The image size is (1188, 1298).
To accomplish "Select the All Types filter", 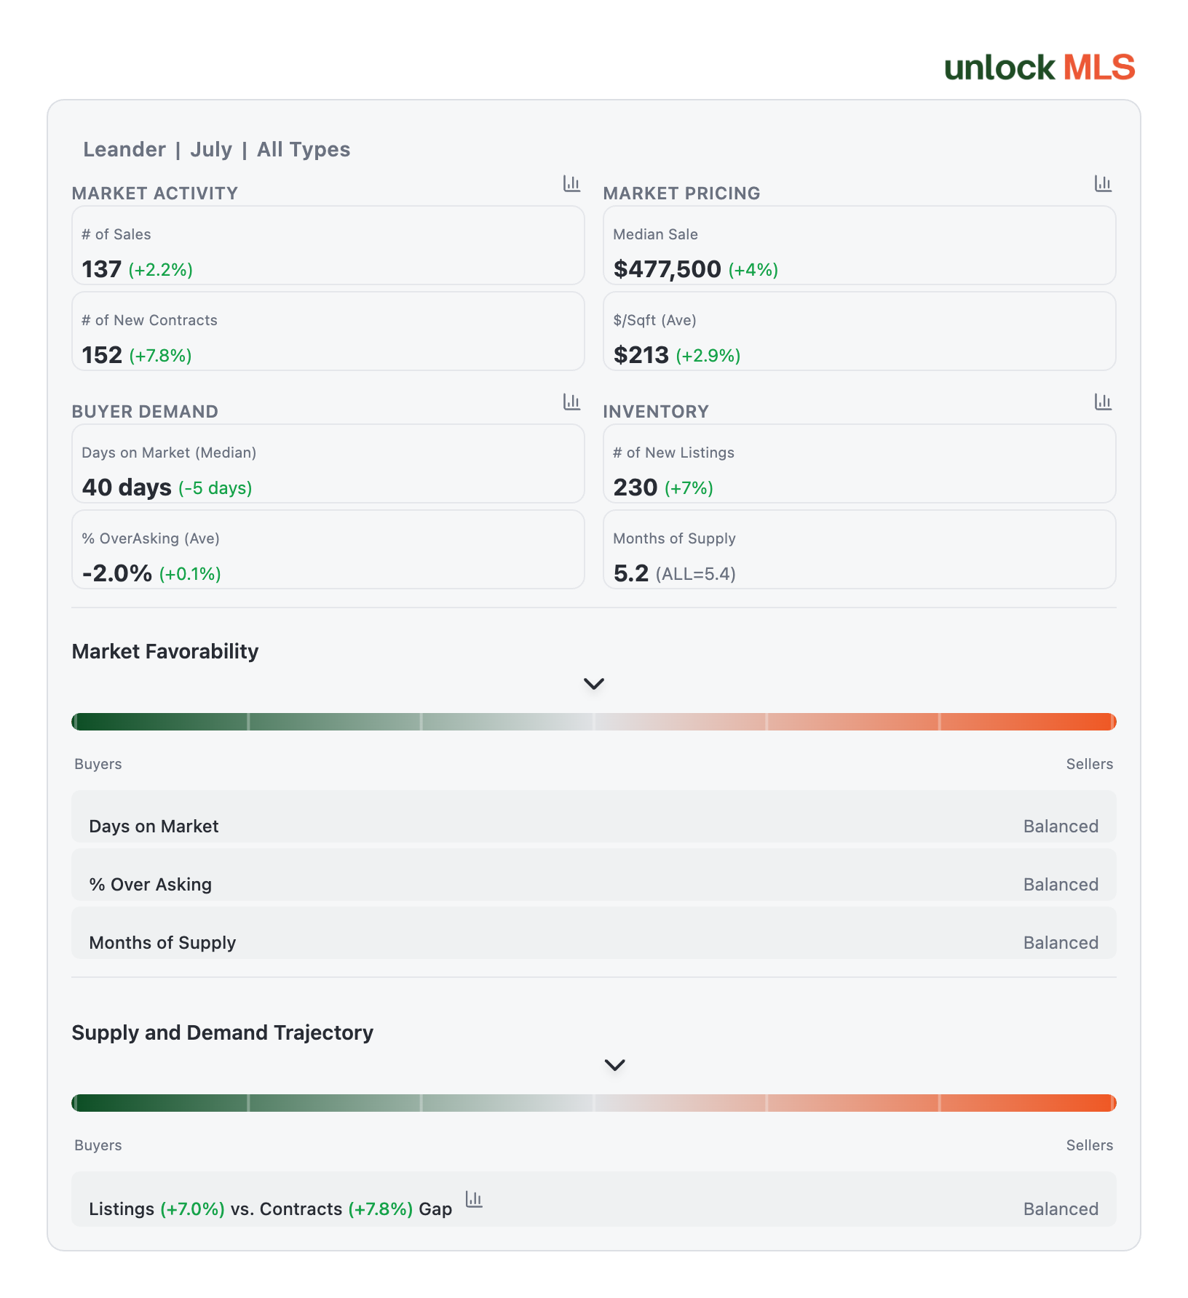I will (x=304, y=150).
